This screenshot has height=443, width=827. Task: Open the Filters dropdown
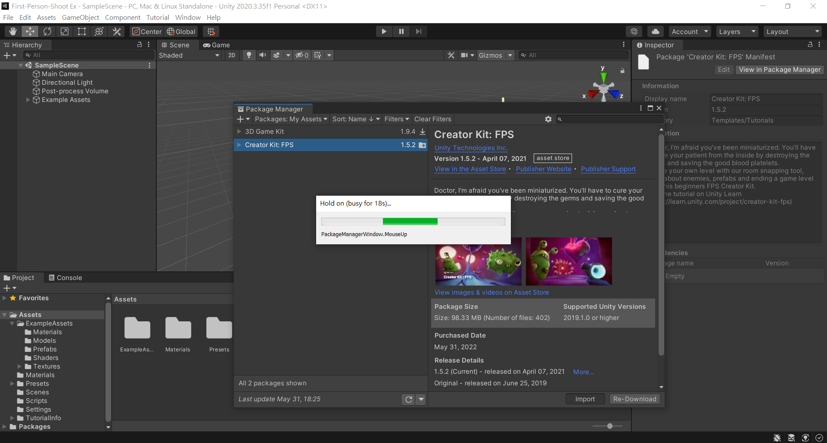397,119
